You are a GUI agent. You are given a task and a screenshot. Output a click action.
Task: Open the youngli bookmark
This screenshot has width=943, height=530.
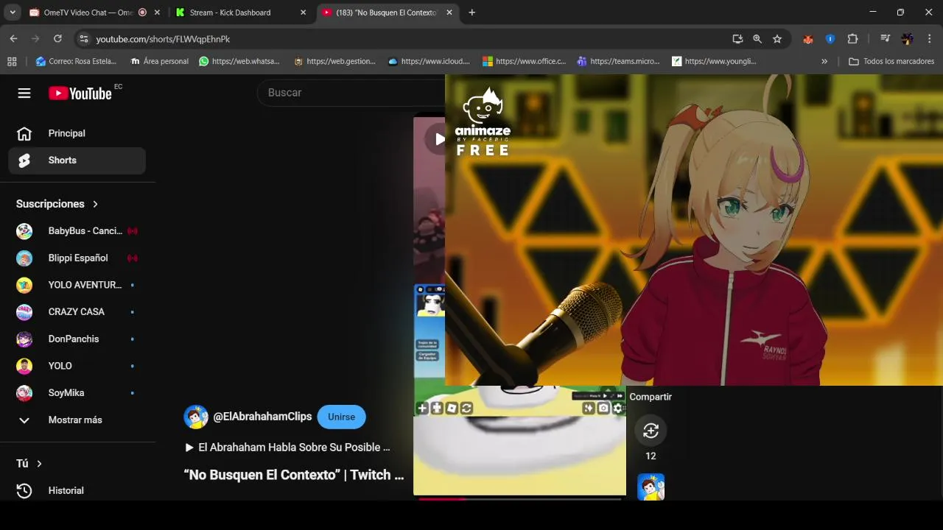click(714, 61)
